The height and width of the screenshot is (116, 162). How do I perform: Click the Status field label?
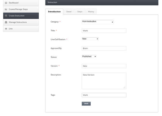[x=54, y=57]
